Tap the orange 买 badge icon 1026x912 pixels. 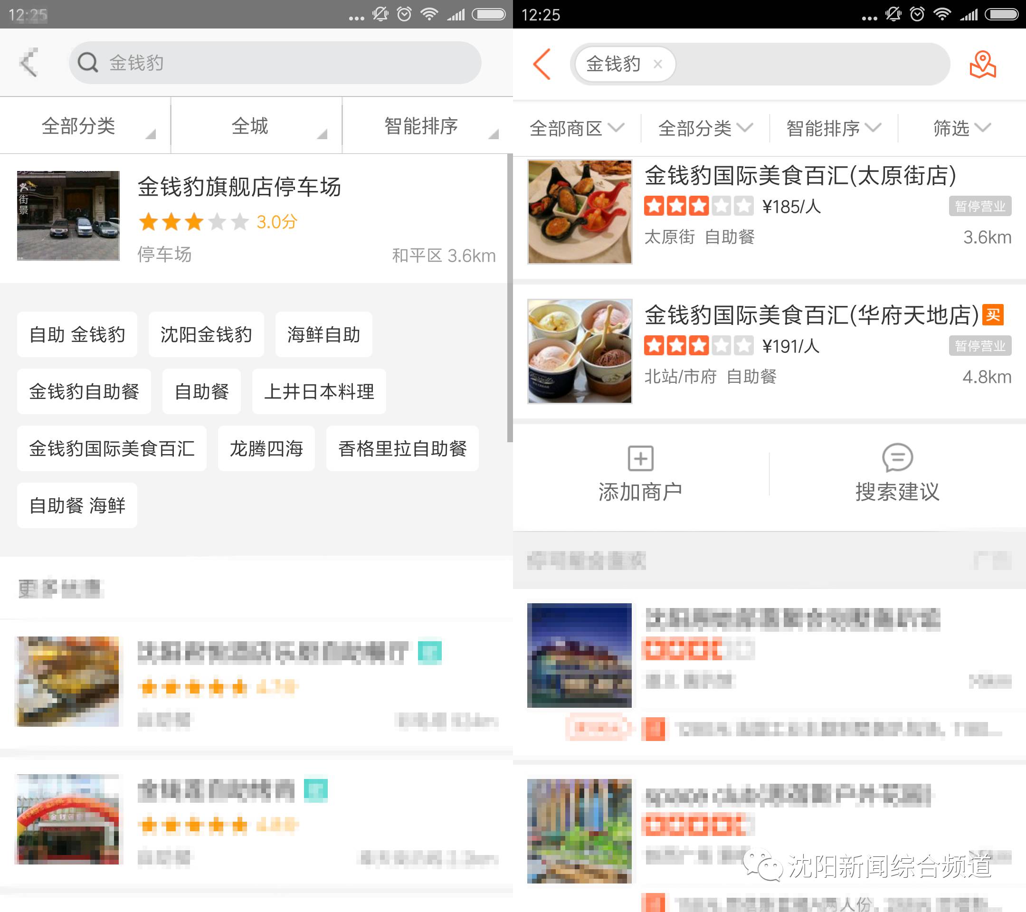click(992, 315)
